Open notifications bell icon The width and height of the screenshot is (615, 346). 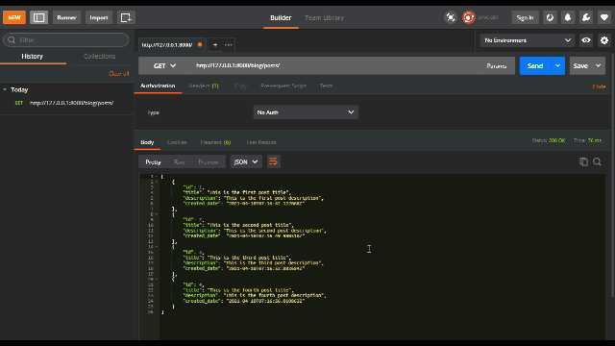pos(568,17)
